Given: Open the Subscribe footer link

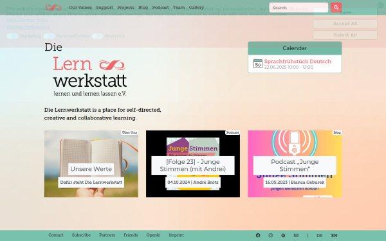Looking at the screenshot, I should click(81, 235).
